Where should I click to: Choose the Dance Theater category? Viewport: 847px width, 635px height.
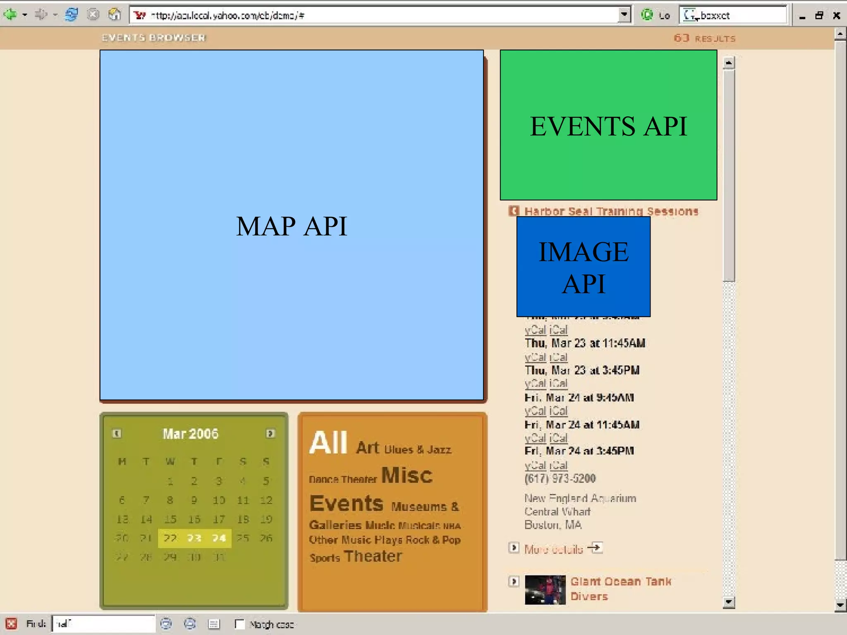click(x=343, y=480)
